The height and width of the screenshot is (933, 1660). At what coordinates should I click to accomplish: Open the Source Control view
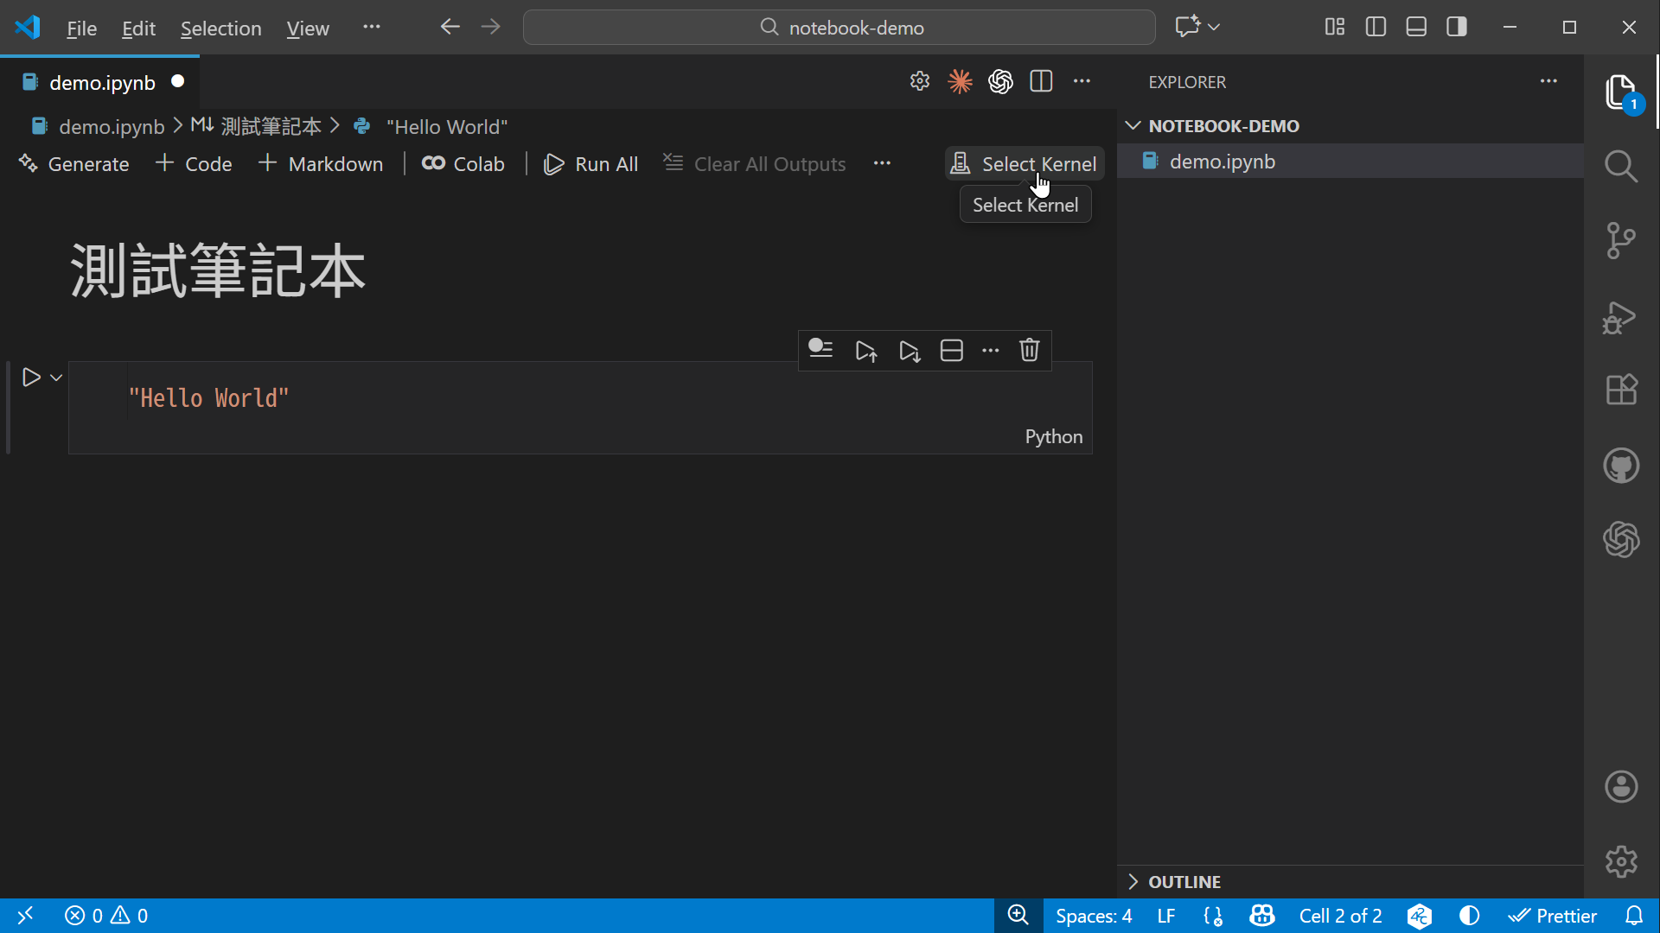pos(1621,240)
